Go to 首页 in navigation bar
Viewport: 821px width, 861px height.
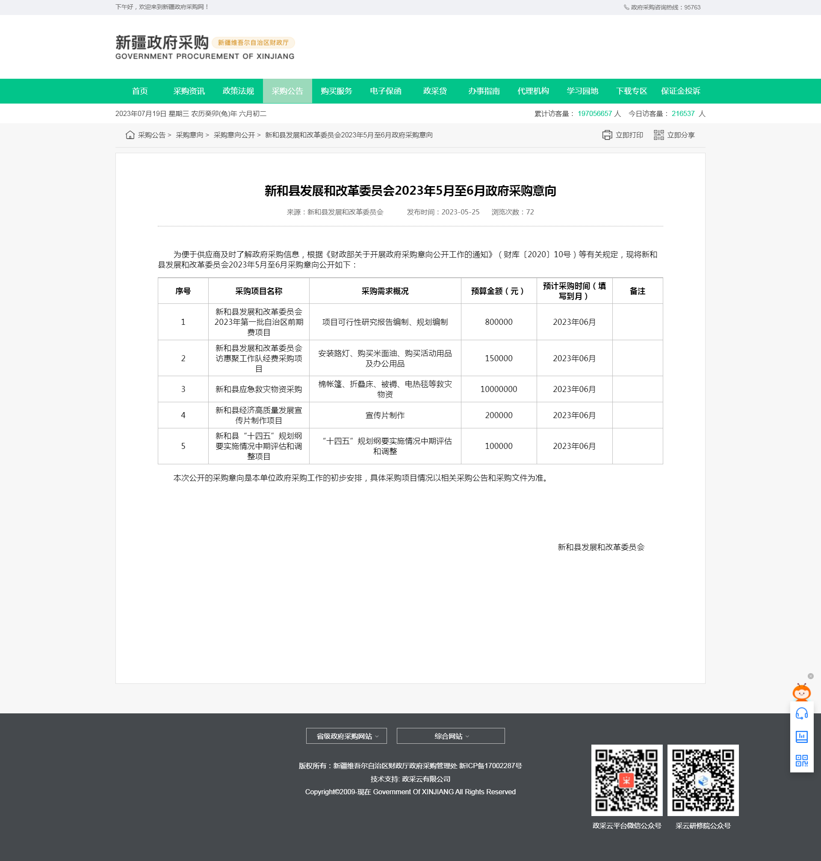tap(139, 91)
